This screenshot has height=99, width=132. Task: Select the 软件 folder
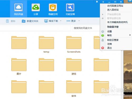pos(74,87)
